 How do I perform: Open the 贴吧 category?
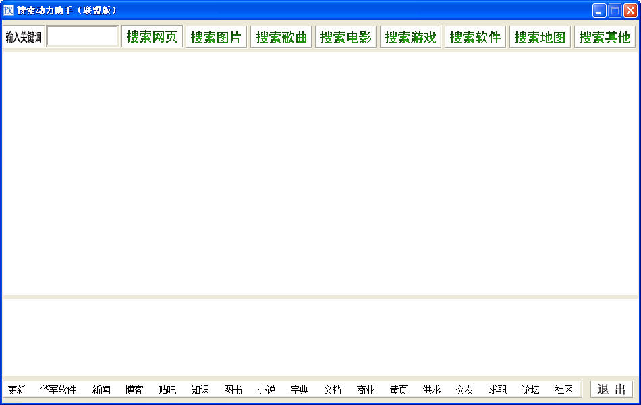tap(167, 390)
